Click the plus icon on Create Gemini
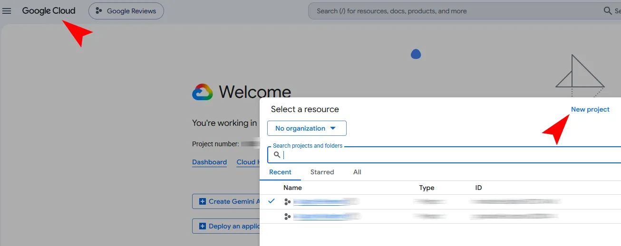This screenshot has height=246, width=621. pyautogui.click(x=203, y=201)
